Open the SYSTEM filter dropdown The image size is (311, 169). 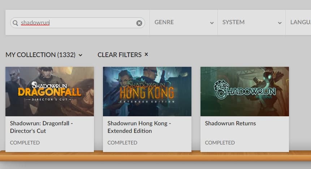251,22
